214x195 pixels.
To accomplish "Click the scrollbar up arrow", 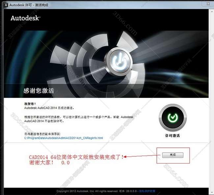I will [212, 11].
